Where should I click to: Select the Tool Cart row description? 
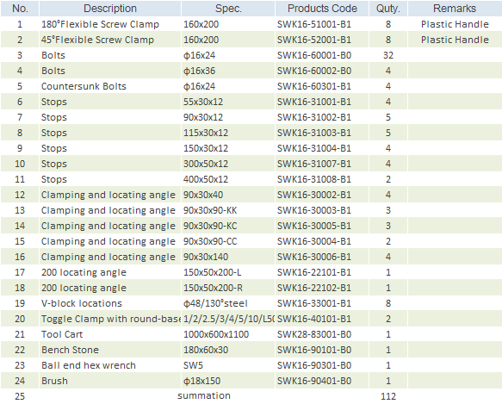pos(110,334)
